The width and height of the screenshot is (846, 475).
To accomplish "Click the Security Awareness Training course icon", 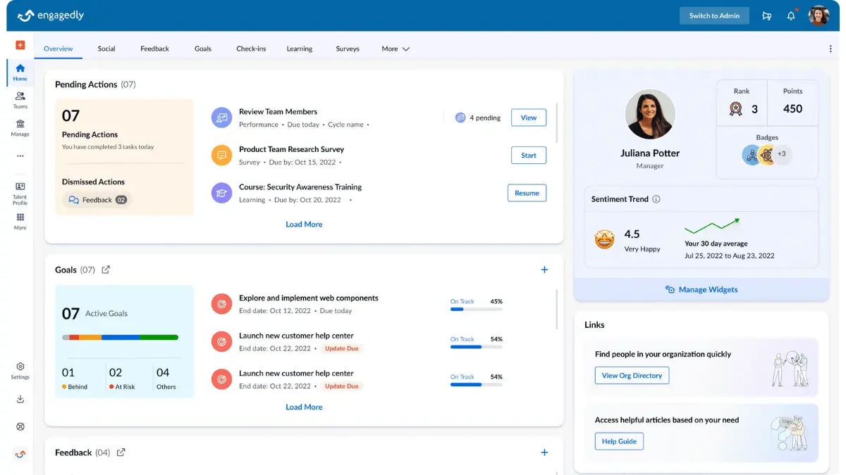I will [x=221, y=193].
